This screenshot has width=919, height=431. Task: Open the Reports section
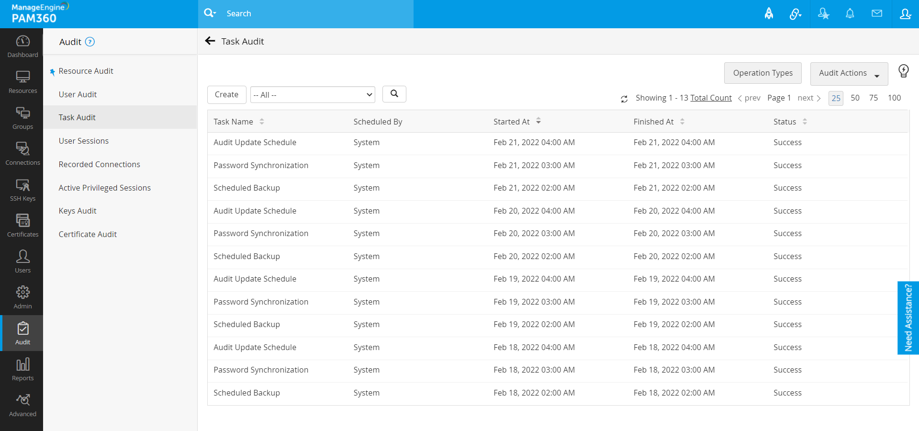click(x=22, y=369)
